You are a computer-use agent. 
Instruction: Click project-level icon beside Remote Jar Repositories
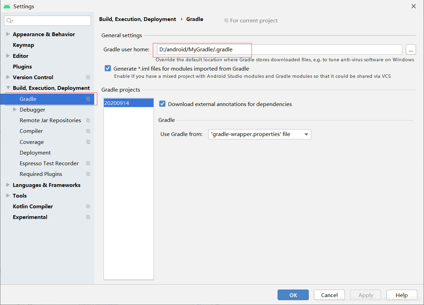tap(88, 120)
